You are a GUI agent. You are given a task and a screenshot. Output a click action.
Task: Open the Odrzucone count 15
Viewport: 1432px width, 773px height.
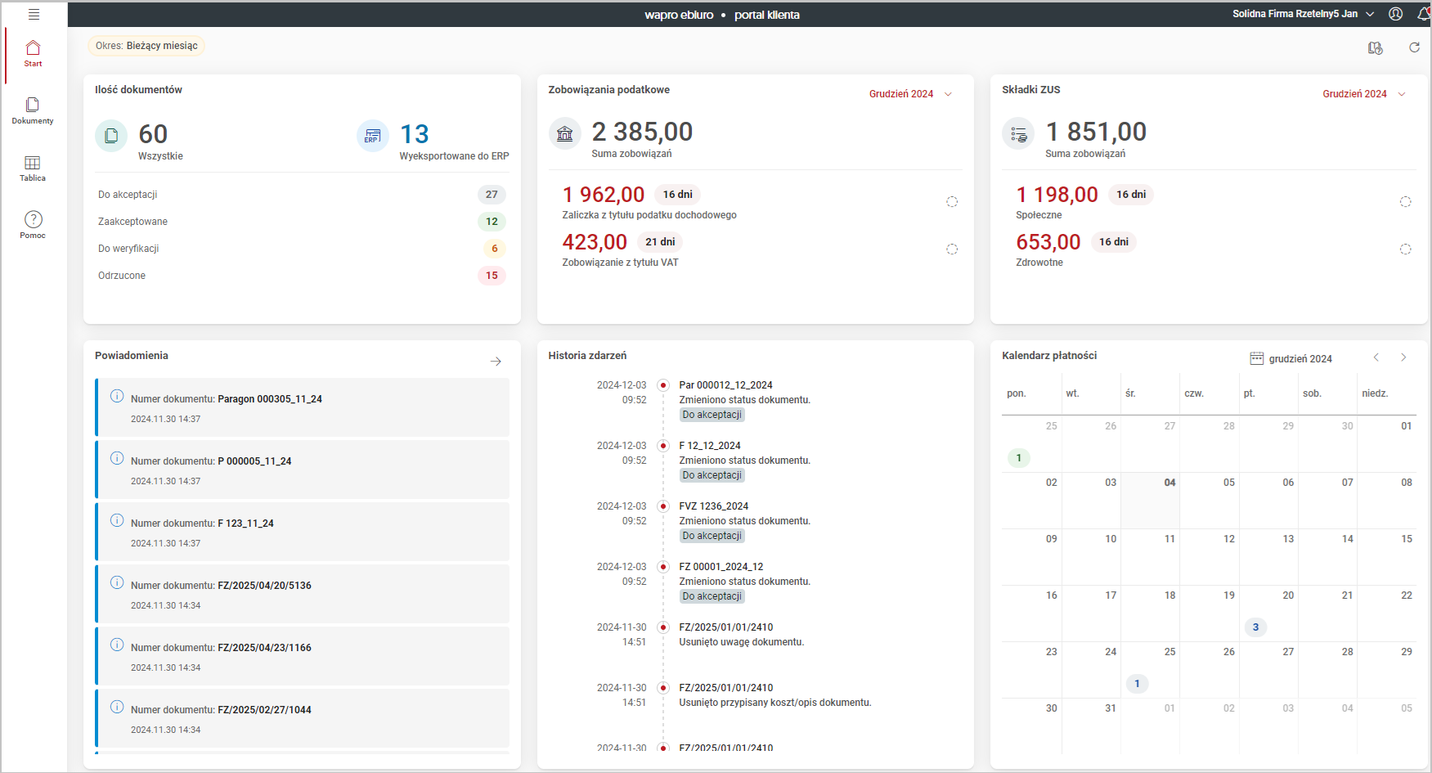pyautogui.click(x=492, y=276)
